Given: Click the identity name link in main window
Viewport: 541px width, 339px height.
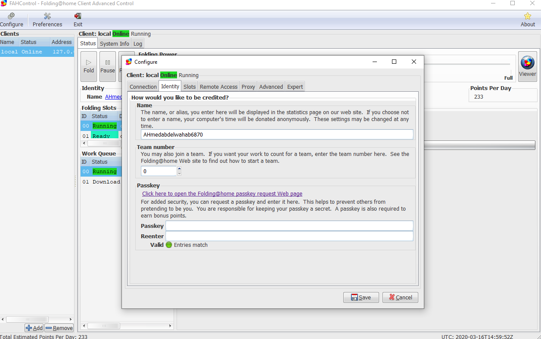Looking at the screenshot, I should click(x=114, y=97).
